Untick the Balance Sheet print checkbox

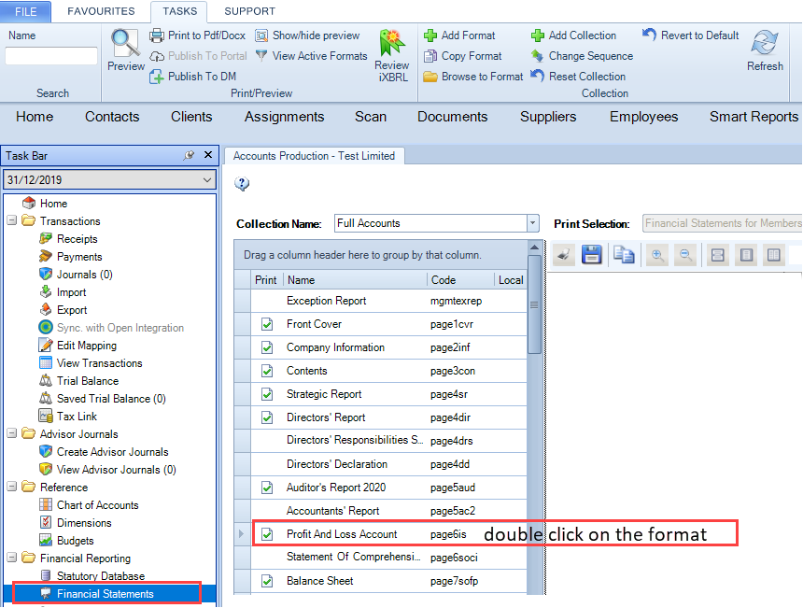(x=267, y=581)
